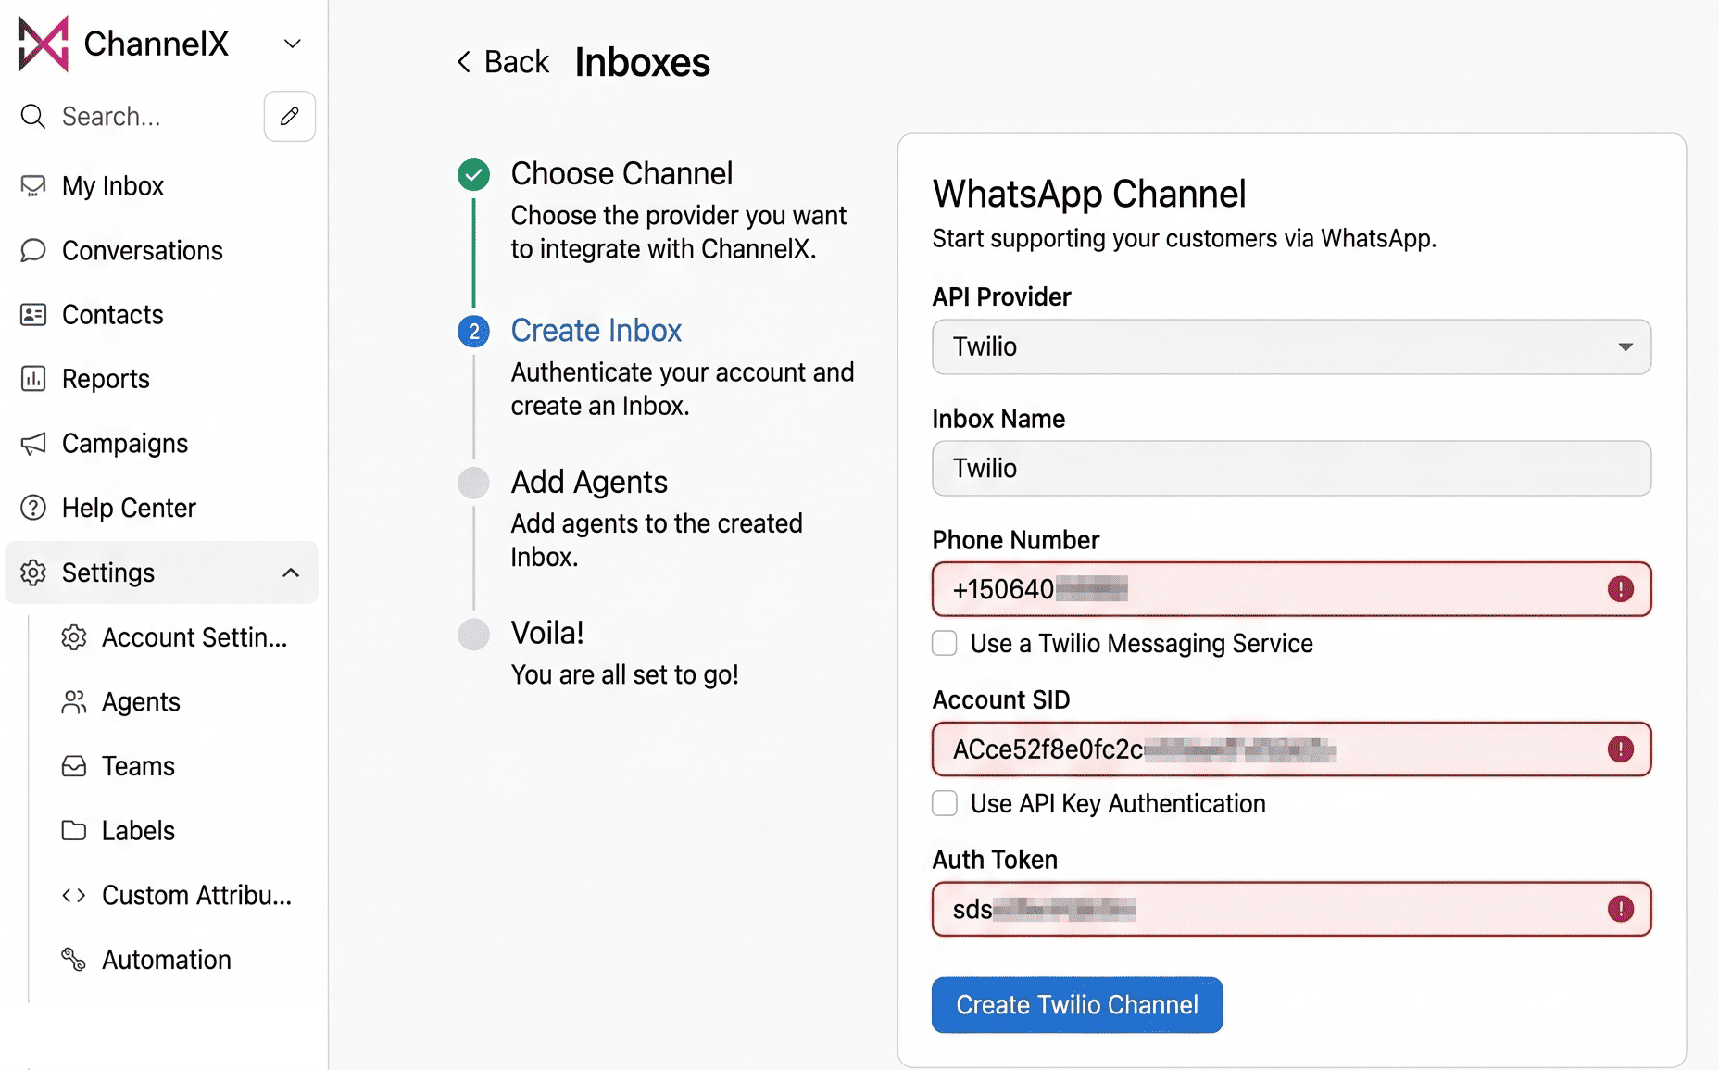Open the API Provider Twilio dropdown

[1291, 346]
